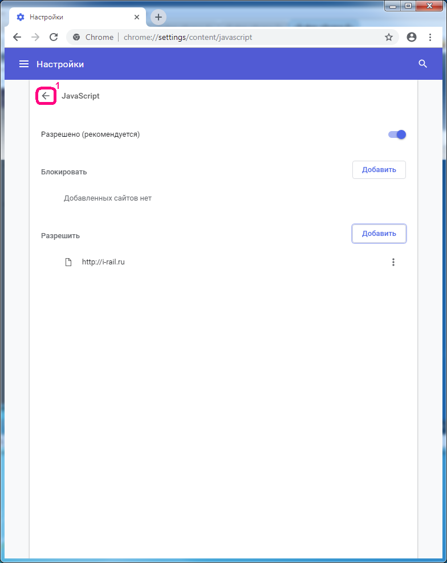Toggle the Разрешено (рекомендуется) switch

coord(397,134)
